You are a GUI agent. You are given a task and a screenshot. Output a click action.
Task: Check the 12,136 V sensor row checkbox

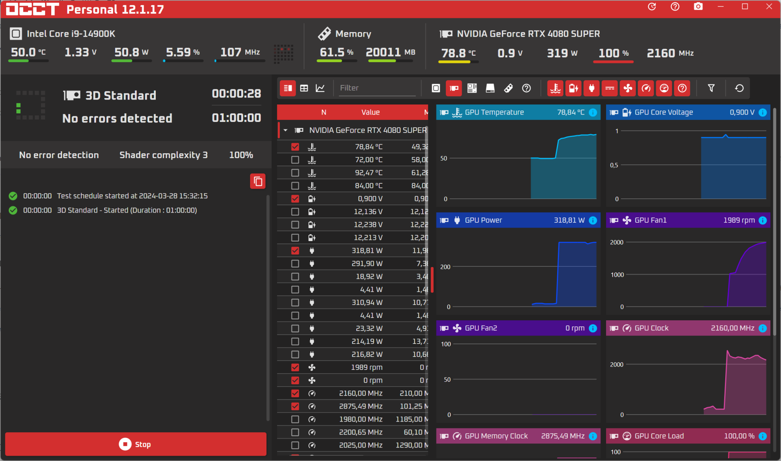295,212
